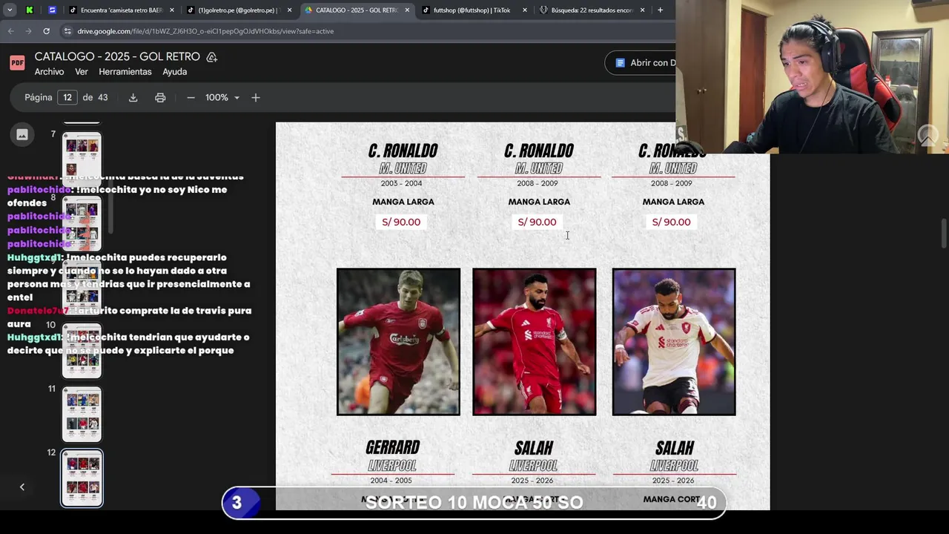The height and width of the screenshot is (534, 949).
Task: Open the Archivo menu
Action: point(49,72)
